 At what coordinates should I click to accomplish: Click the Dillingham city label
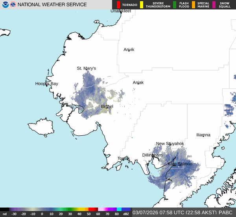click(152, 155)
